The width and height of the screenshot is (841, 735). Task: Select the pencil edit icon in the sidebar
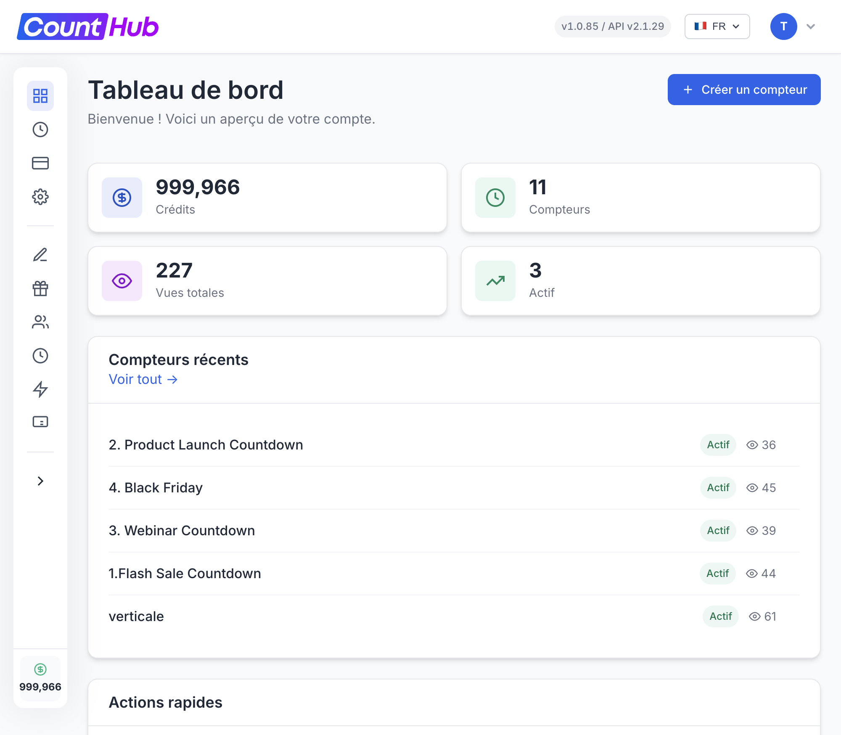click(x=40, y=255)
